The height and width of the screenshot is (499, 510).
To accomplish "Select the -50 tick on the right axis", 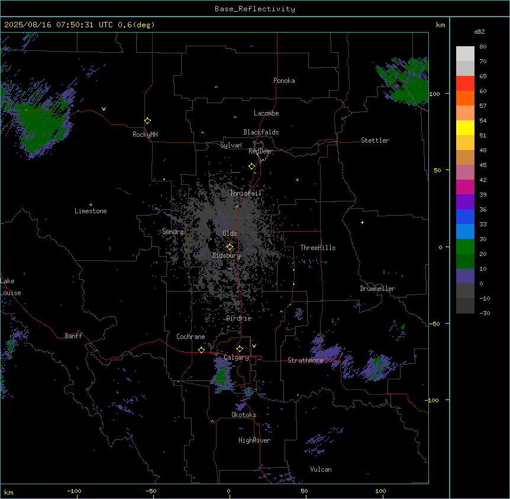I will point(434,324).
